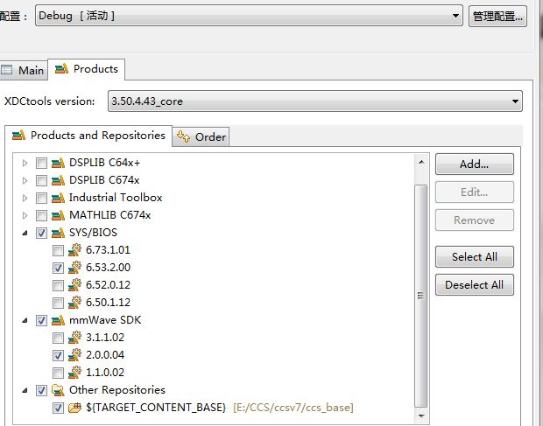The image size is (543, 426).
Task: Uncheck mmWave SDK version 2.0.0.04
Action: tap(58, 355)
